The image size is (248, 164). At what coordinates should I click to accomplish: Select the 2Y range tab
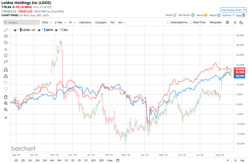(x=73, y=160)
